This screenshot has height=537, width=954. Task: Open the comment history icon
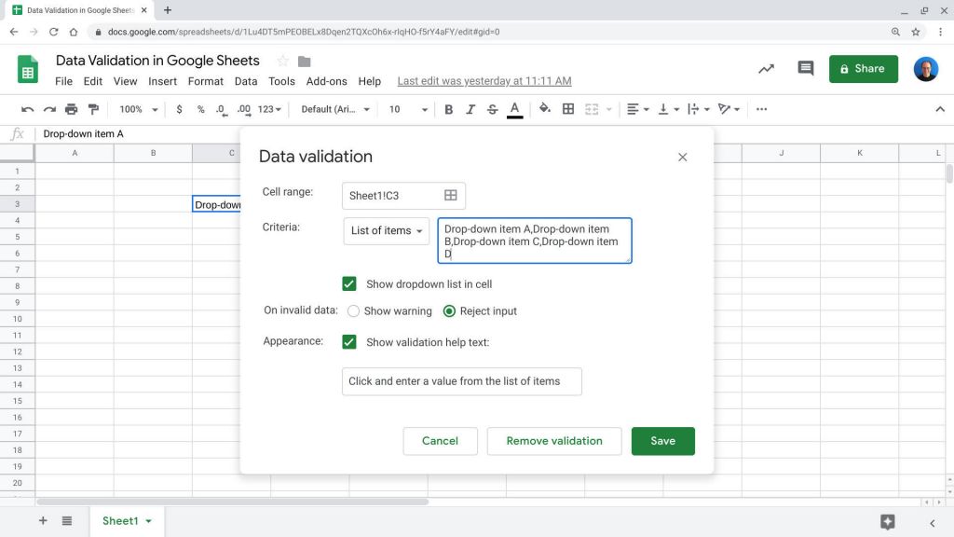click(805, 68)
